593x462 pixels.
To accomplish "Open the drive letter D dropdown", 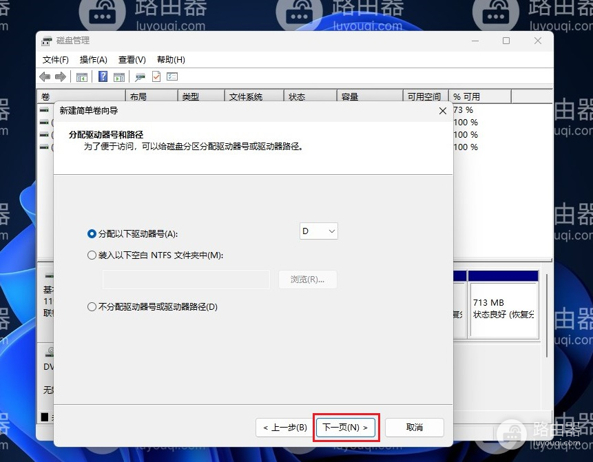I will [x=319, y=231].
